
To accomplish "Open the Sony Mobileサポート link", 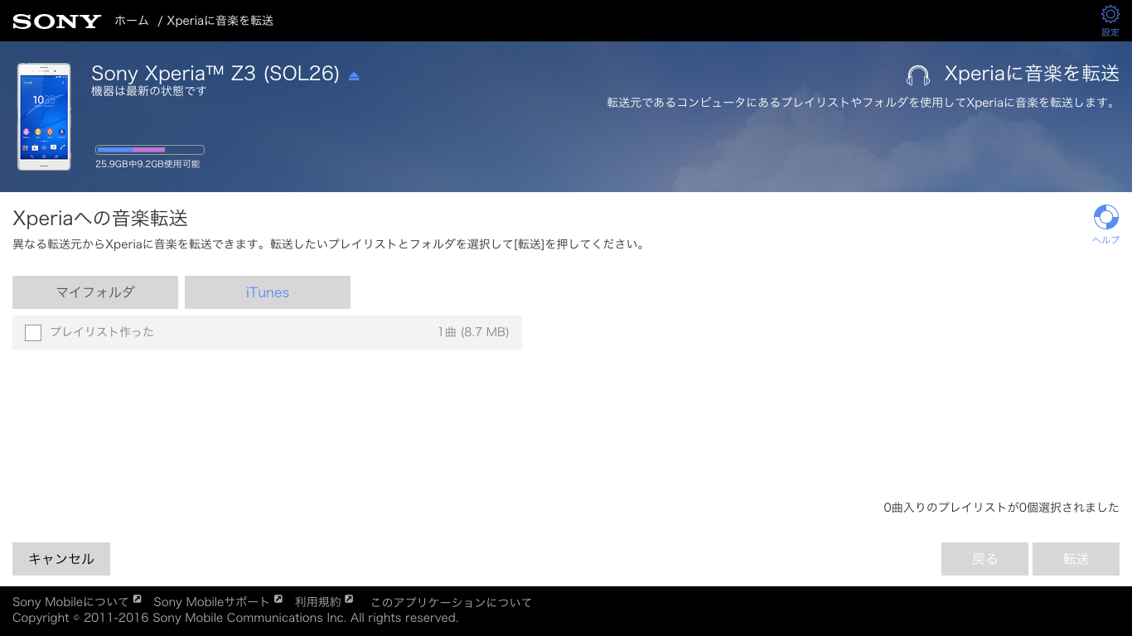I will point(211,602).
